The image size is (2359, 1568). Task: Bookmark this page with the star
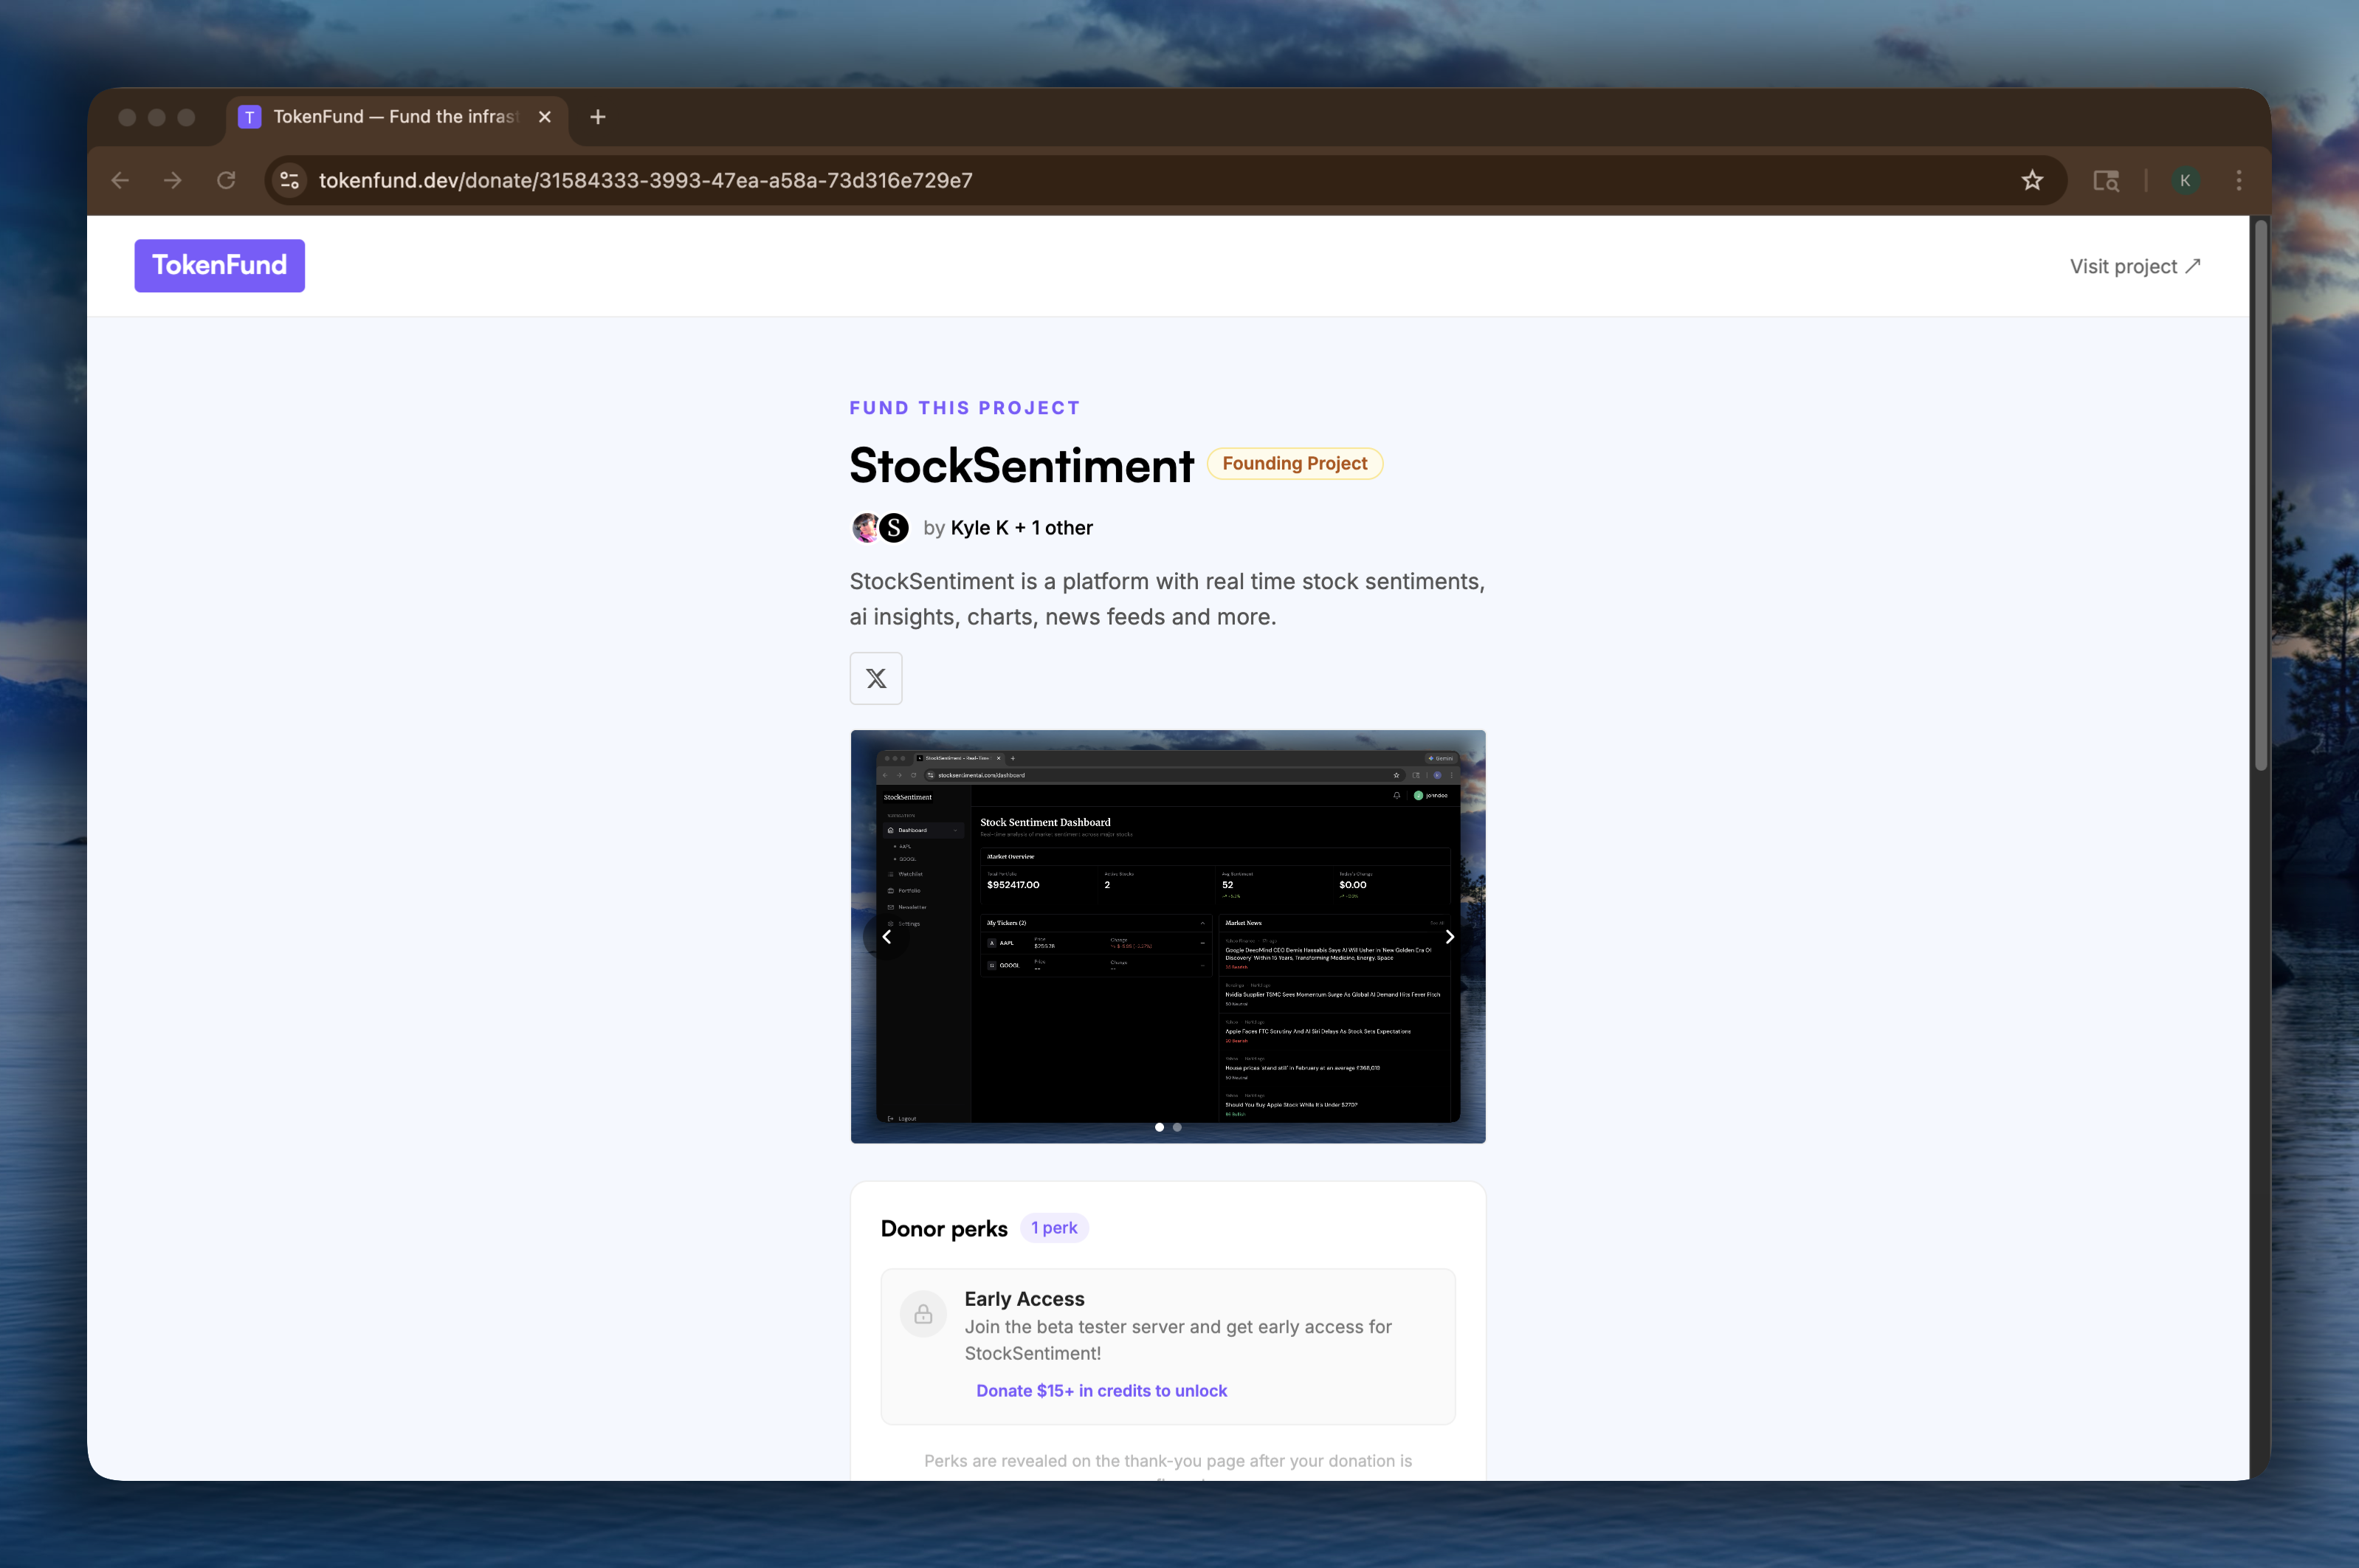coord(2031,180)
